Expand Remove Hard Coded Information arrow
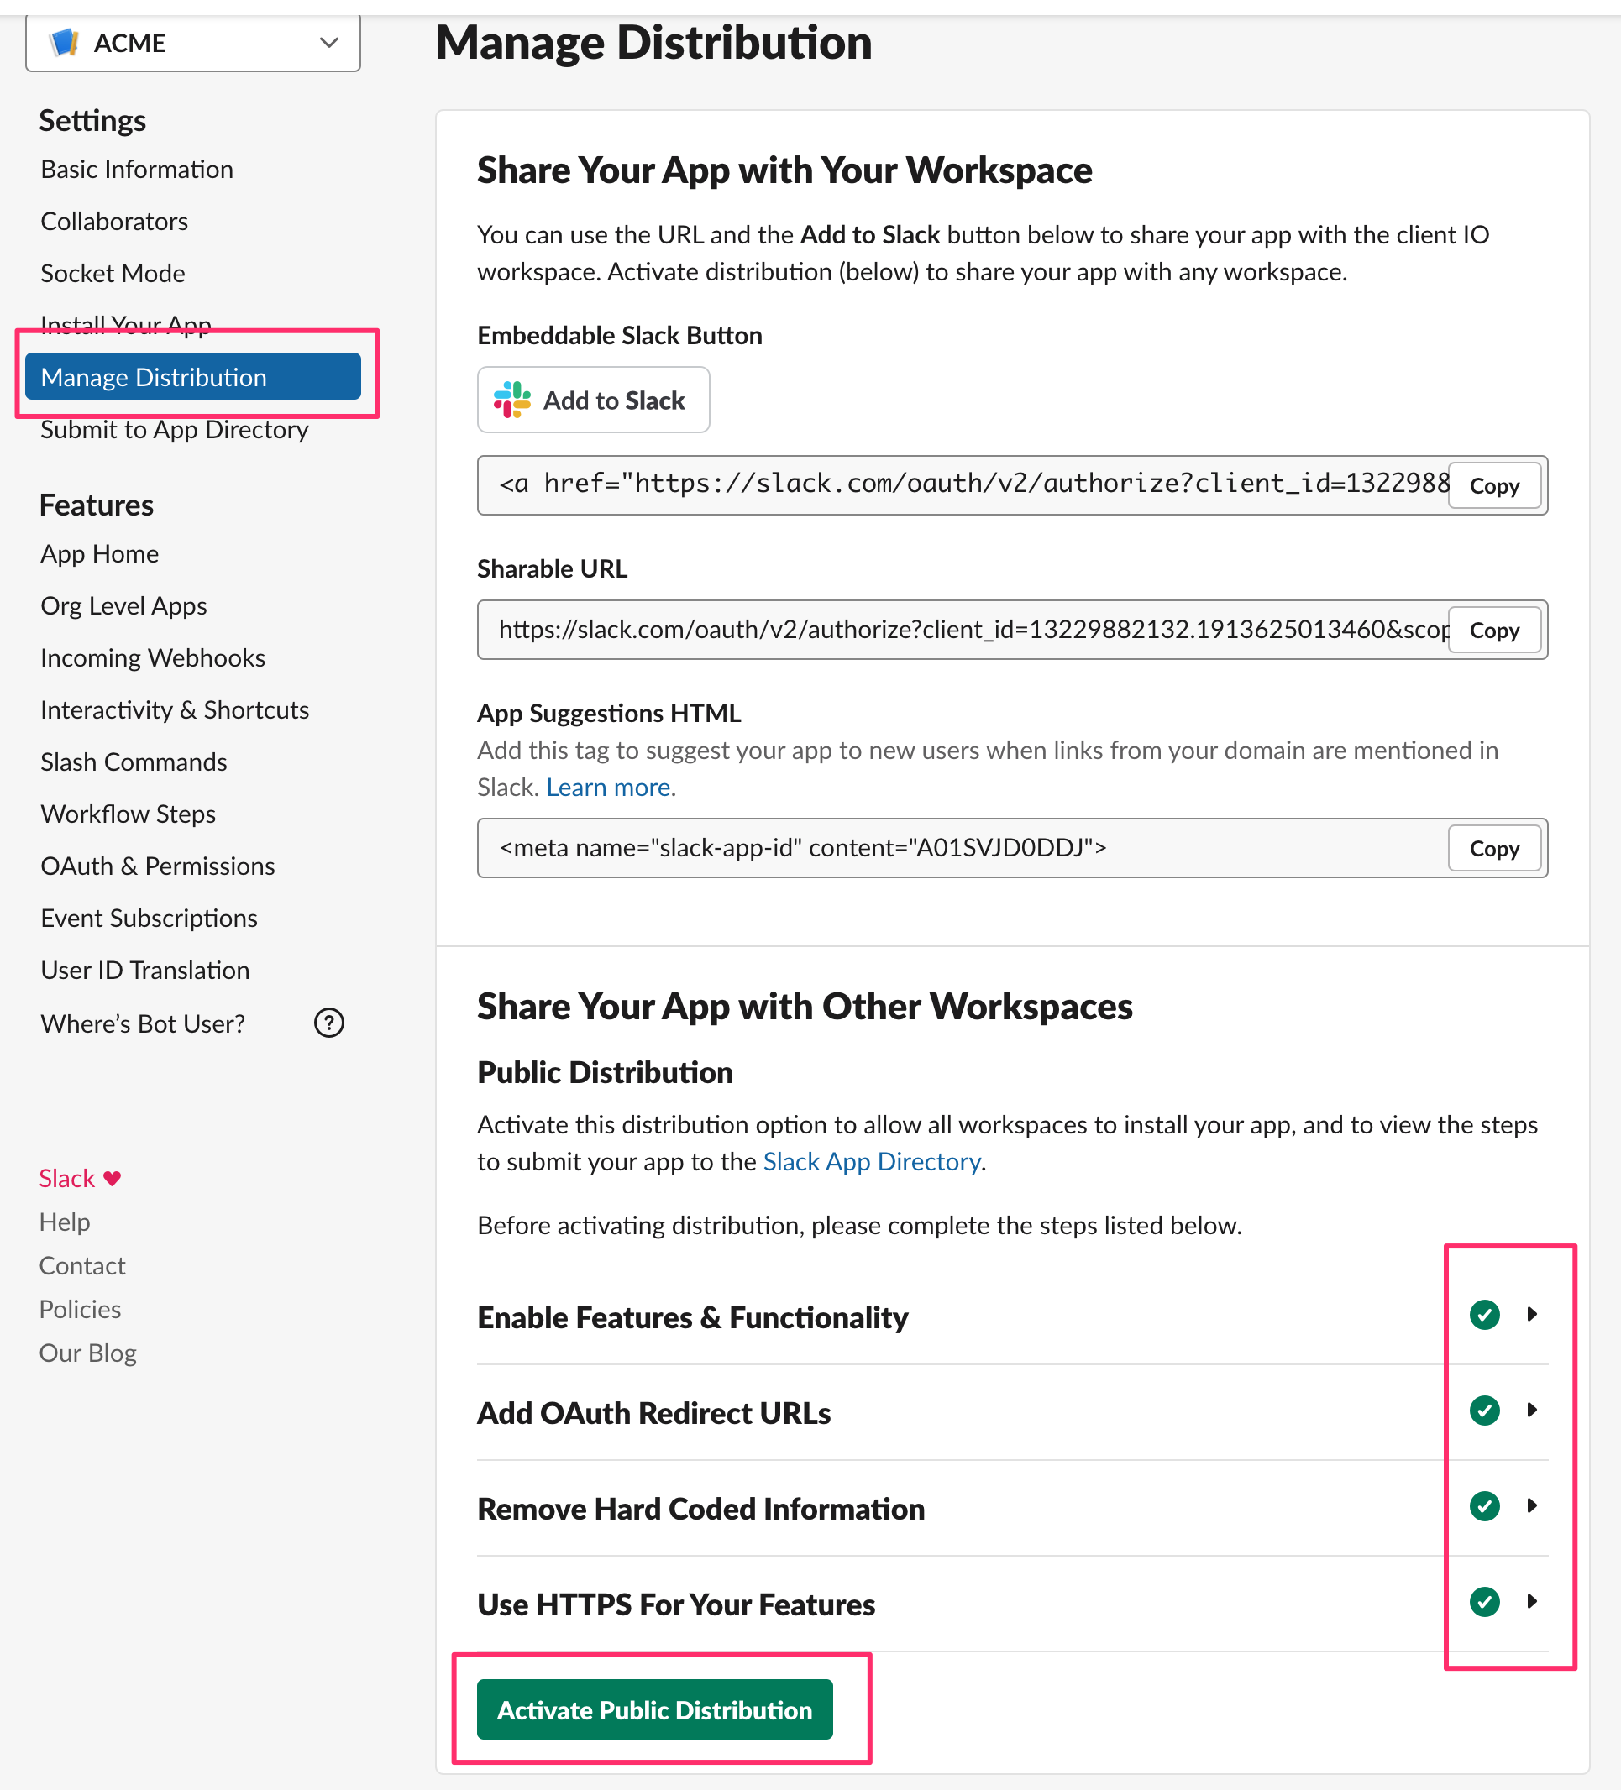This screenshot has height=1790, width=1621. coord(1532,1506)
